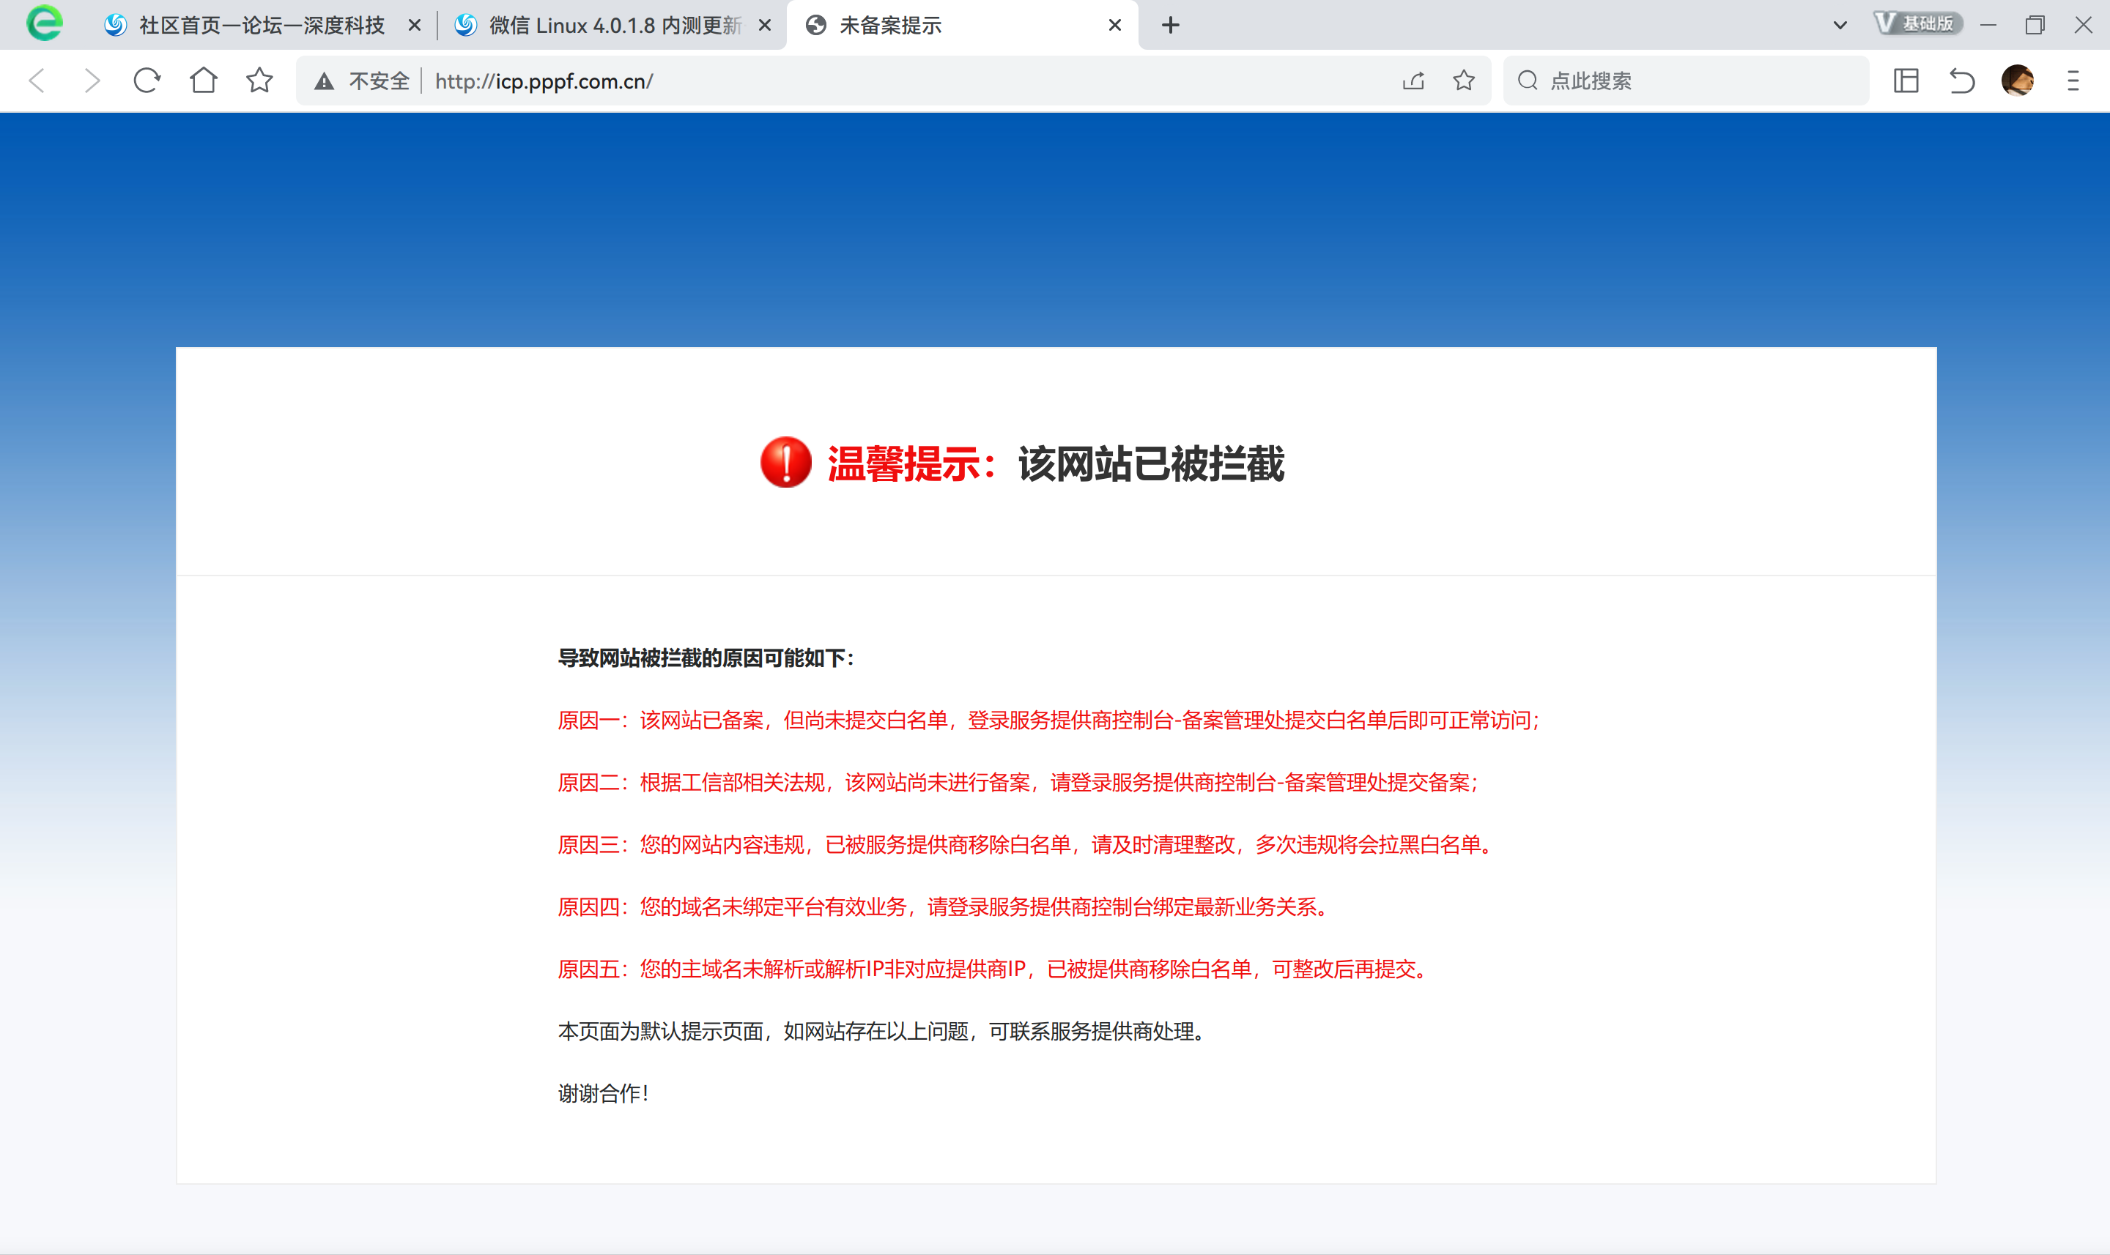This screenshot has height=1255, width=2110.
Task: Open the browser main menu dots
Action: pos(2073,81)
